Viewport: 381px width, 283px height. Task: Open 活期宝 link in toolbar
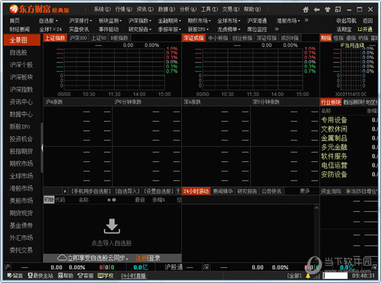tap(344, 29)
